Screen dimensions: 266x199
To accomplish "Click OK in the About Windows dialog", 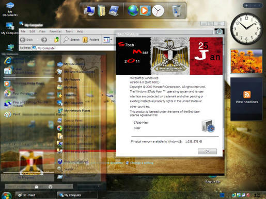I will point(207,151).
